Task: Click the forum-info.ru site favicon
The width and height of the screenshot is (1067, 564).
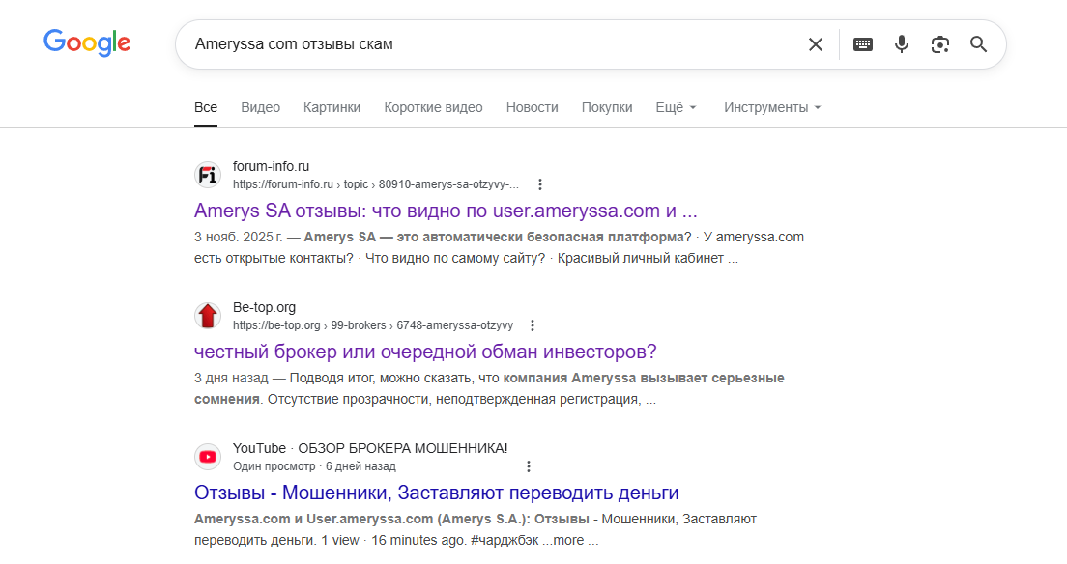Action: click(208, 175)
